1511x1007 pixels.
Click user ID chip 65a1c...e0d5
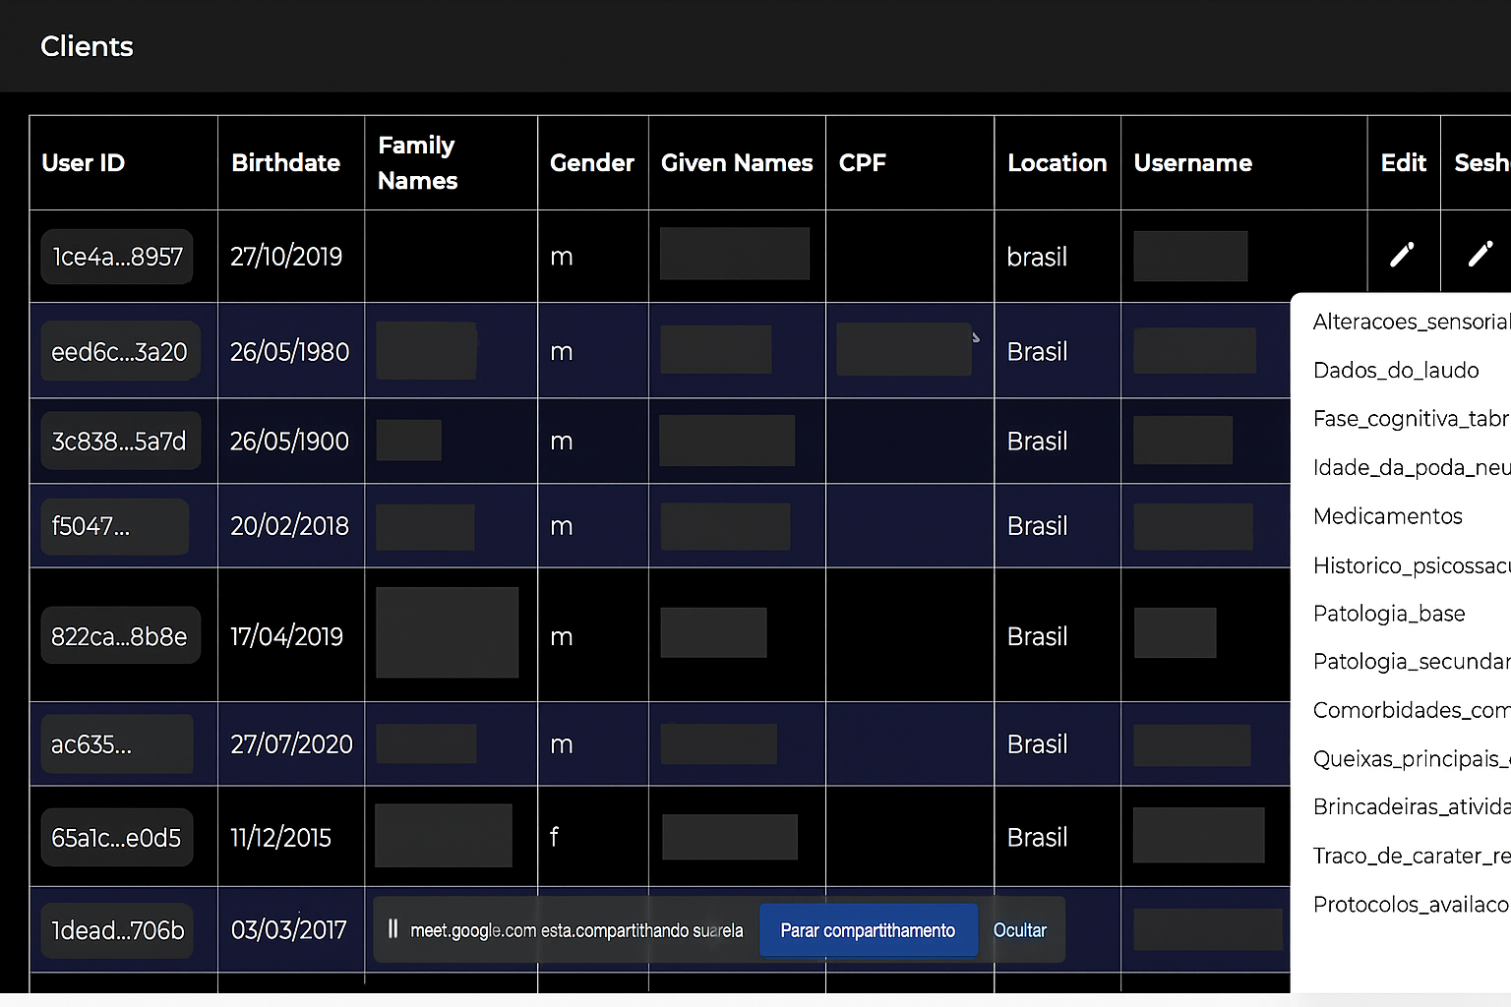(116, 838)
